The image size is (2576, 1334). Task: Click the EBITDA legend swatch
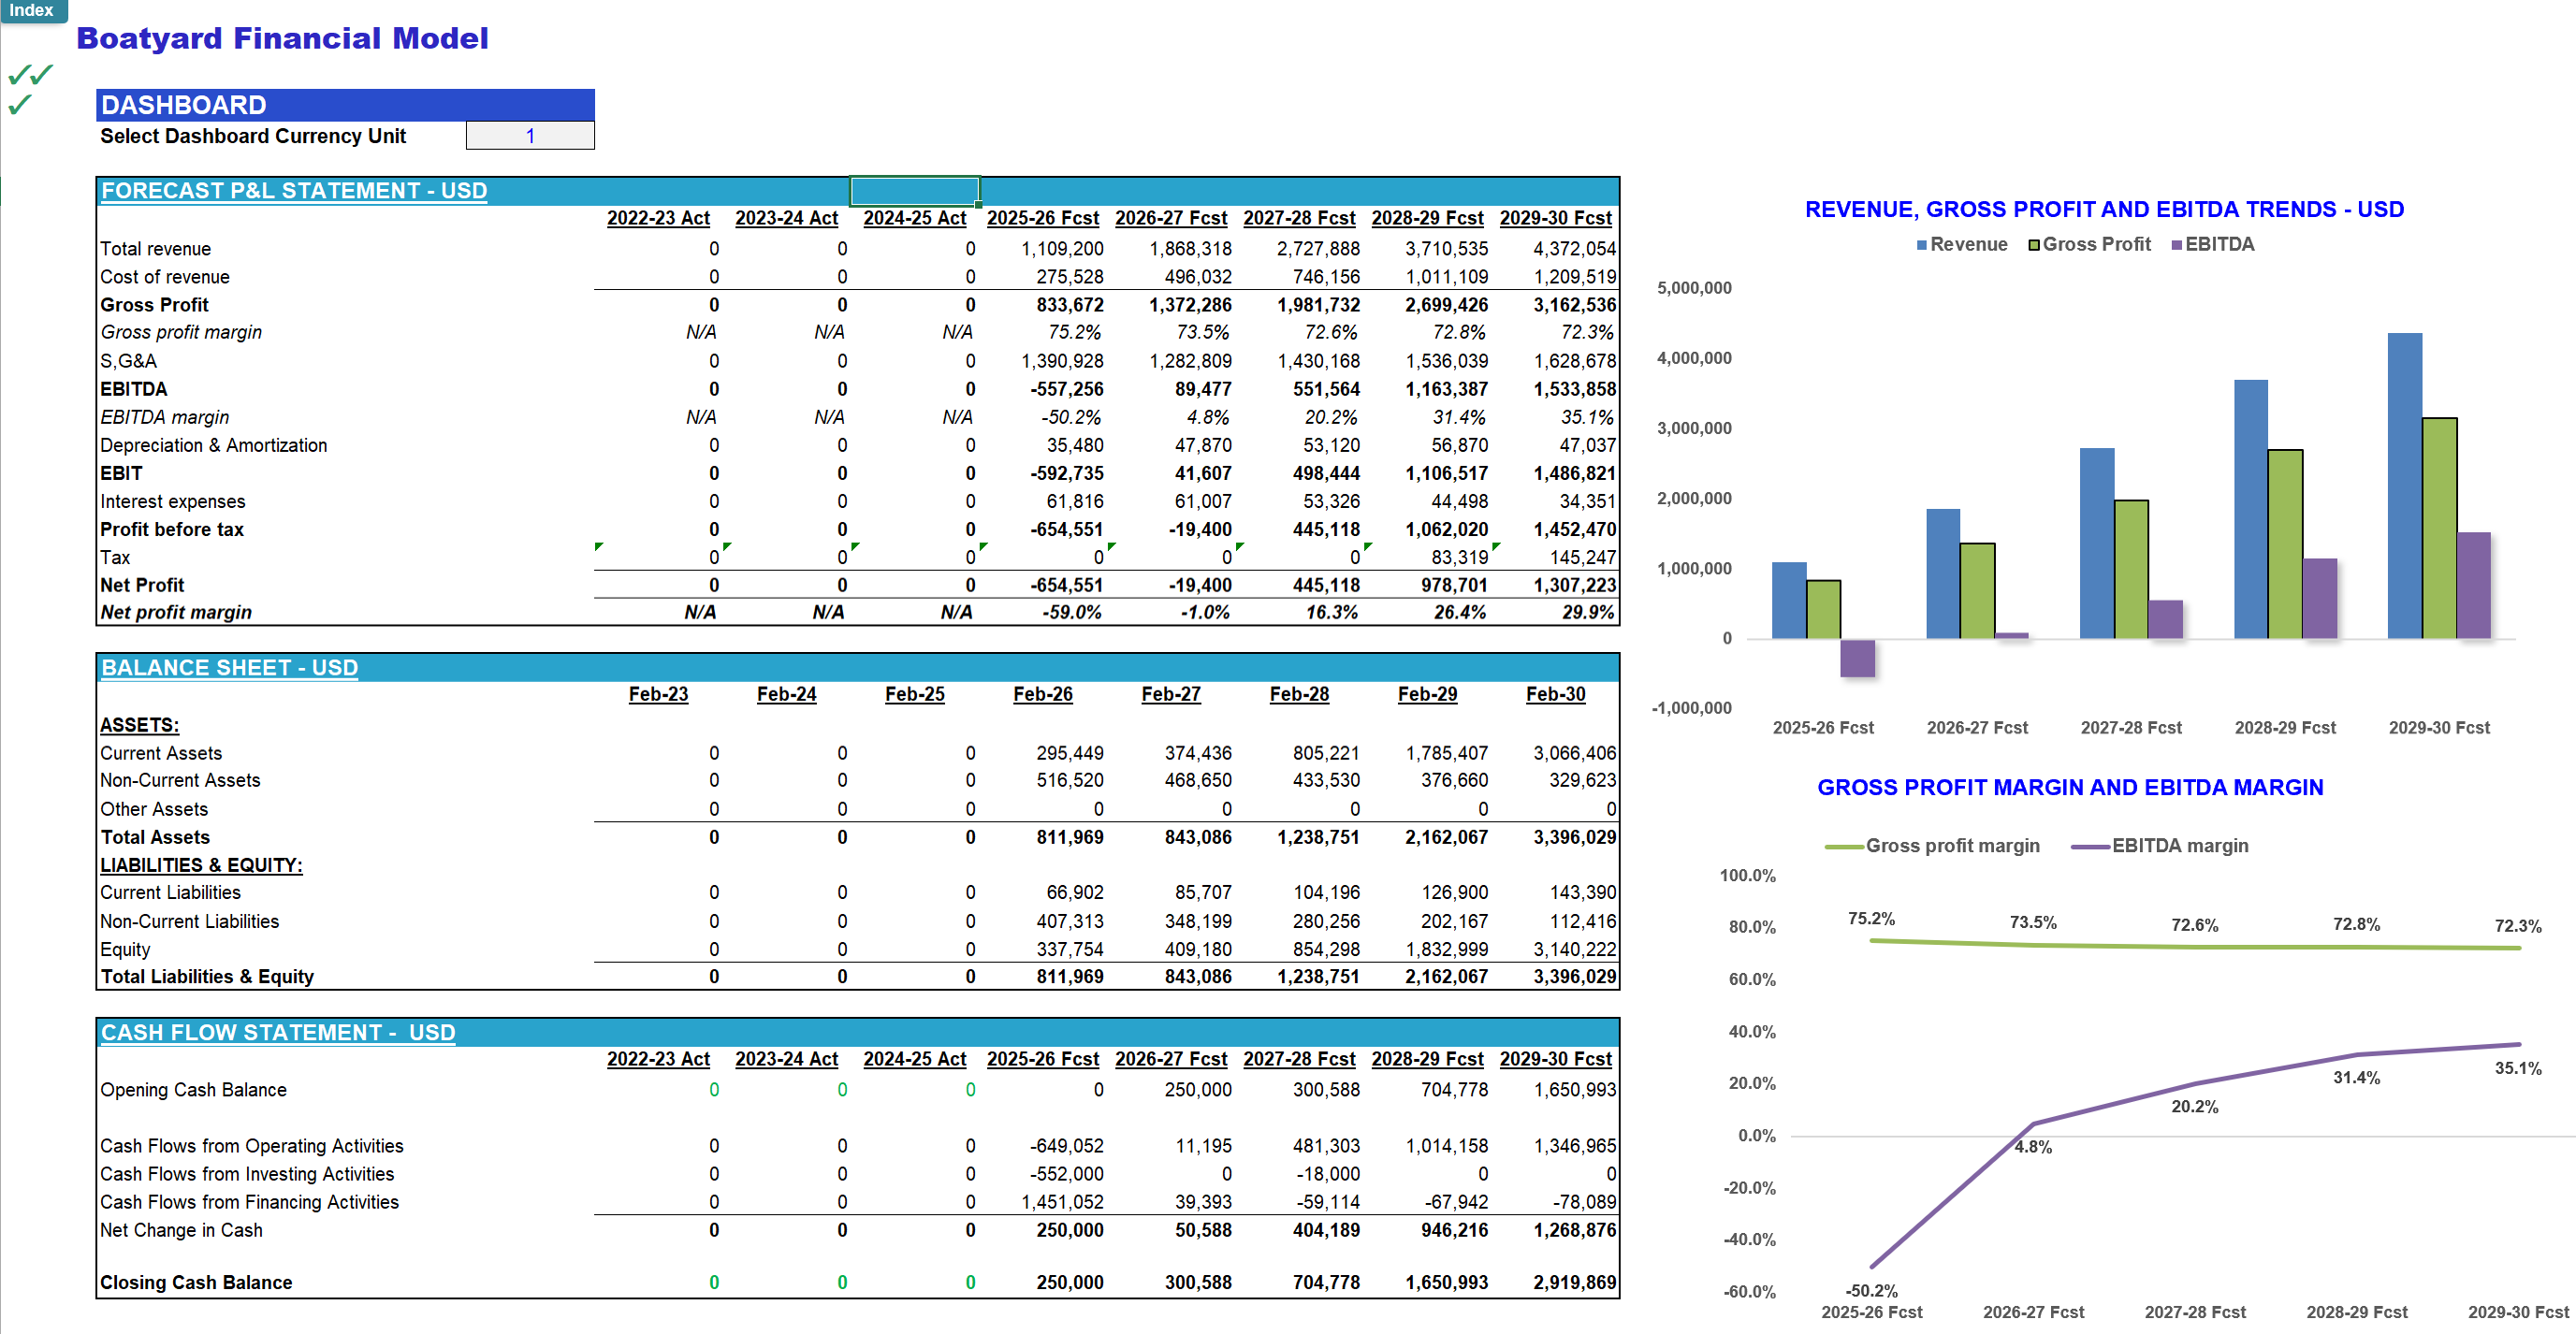(2177, 245)
